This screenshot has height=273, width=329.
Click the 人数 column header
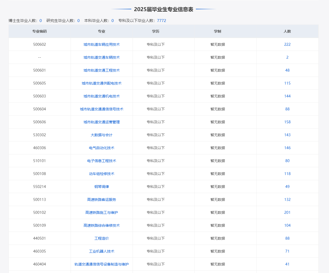[287, 31]
